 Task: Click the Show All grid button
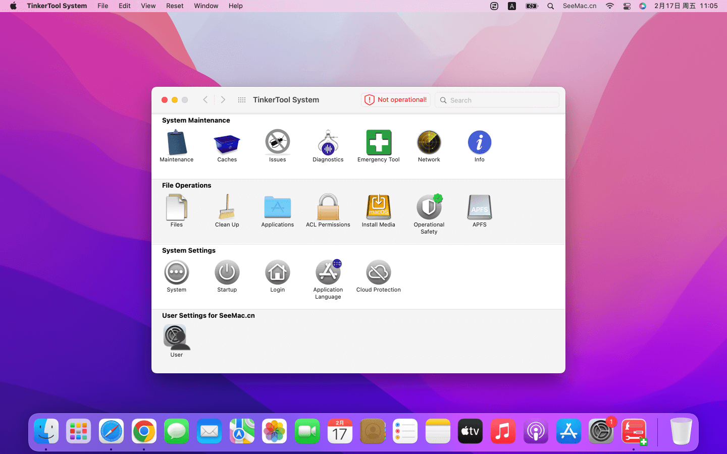(x=242, y=100)
